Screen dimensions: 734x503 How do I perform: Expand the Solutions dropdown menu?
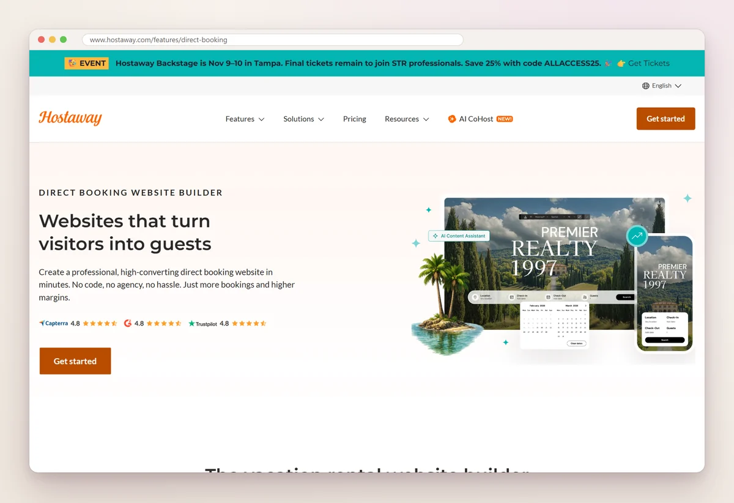303,119
